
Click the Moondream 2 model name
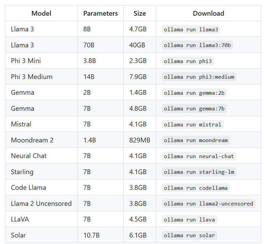[32, 140]
